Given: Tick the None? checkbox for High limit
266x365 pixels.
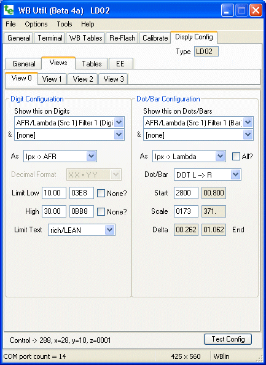Looking at the screenshot, I should (x=101, y=211).
